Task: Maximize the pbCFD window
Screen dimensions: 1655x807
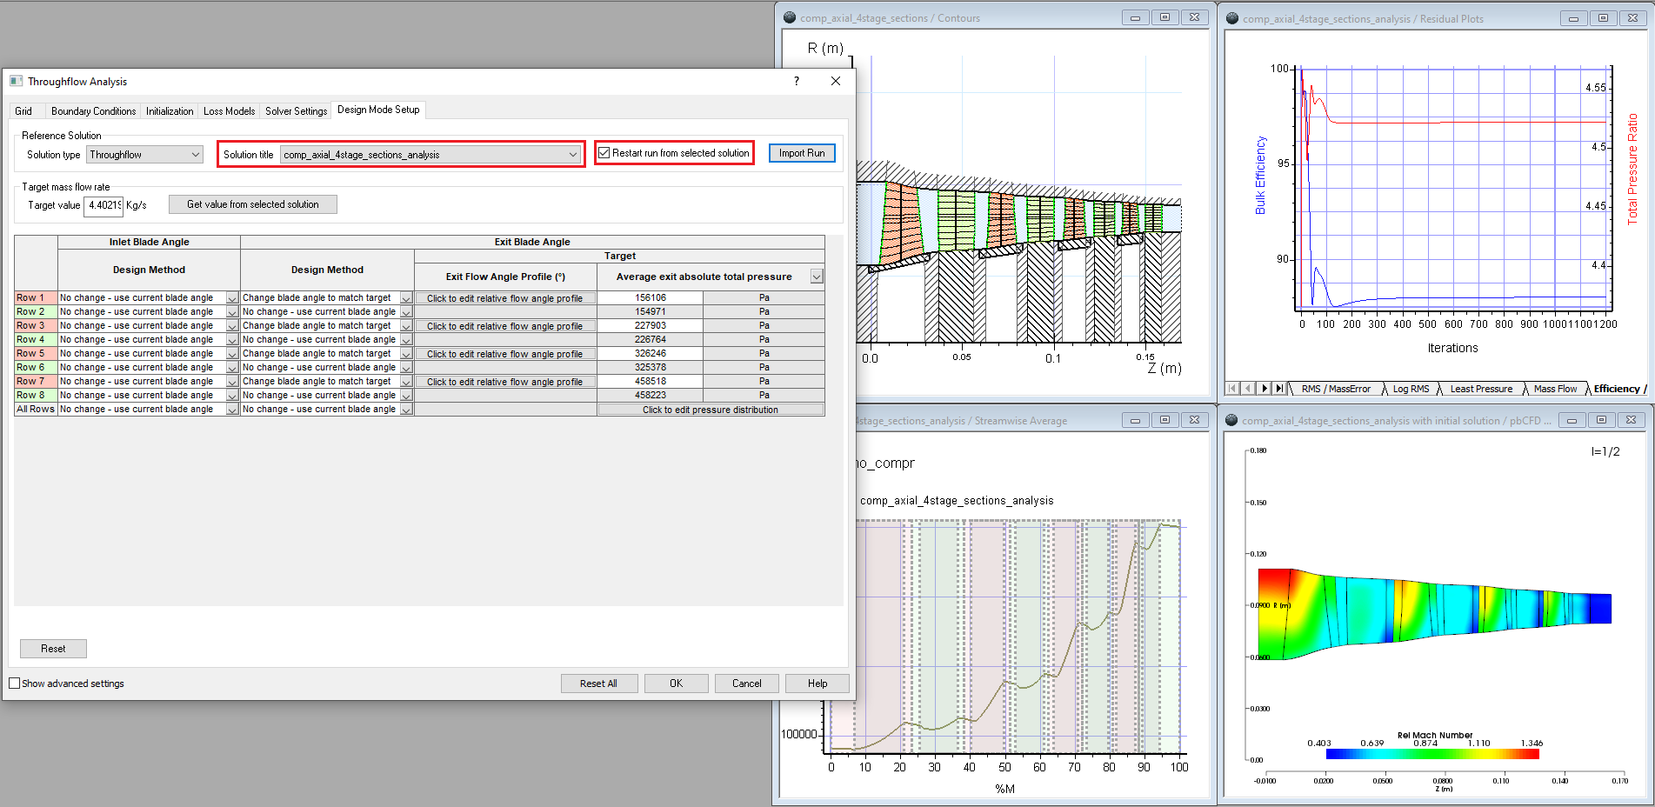Action: [1601, 420]
